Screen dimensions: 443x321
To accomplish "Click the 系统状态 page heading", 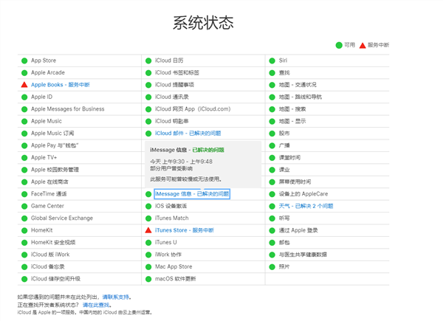I will click(x=204, y=22).
